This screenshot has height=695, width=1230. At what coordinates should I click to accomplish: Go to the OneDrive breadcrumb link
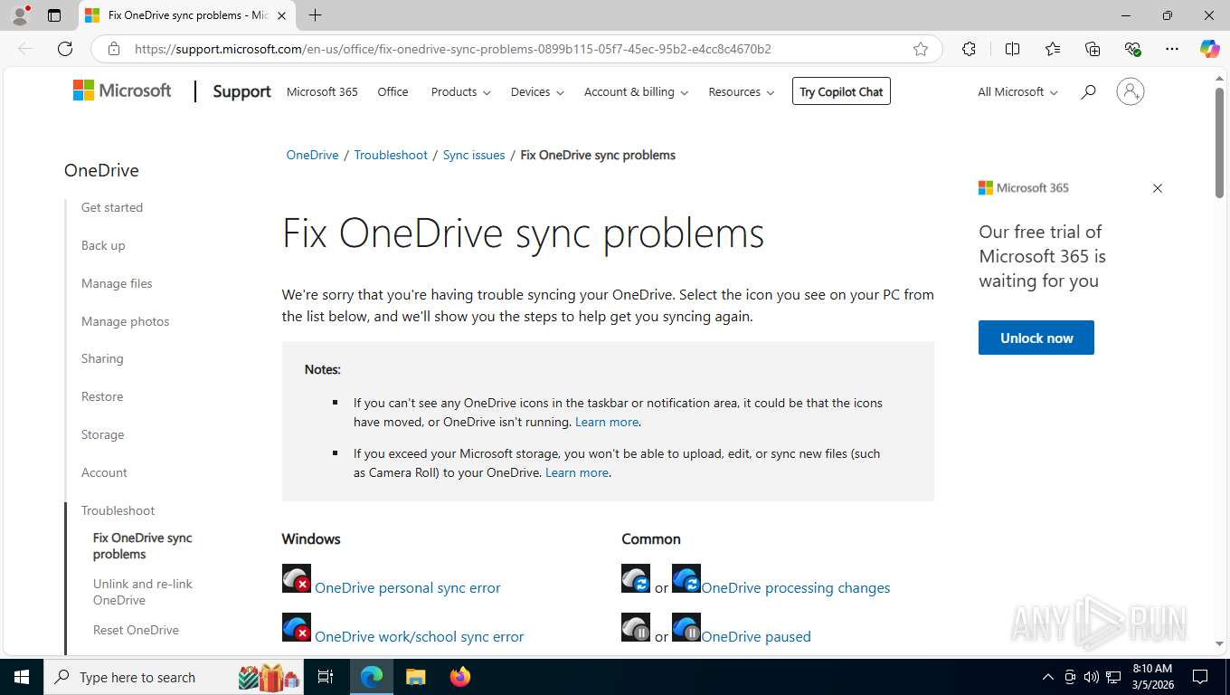click(312, 155)
